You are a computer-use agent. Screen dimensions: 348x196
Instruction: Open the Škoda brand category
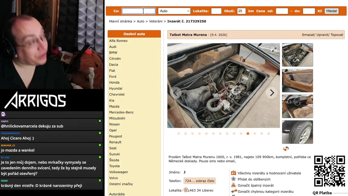tap(114, 160)
